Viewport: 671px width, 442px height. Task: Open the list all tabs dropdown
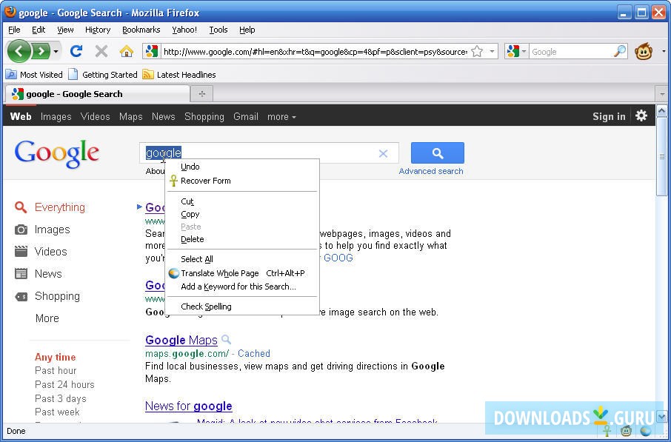tap(662, 94)
